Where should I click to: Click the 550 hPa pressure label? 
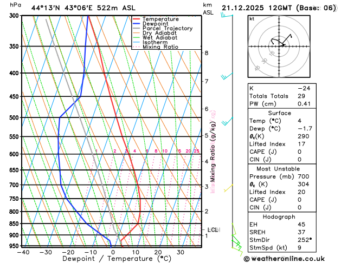(15, 137)
